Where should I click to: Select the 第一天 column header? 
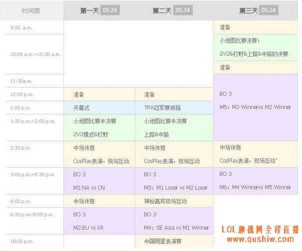pos(89,11)
